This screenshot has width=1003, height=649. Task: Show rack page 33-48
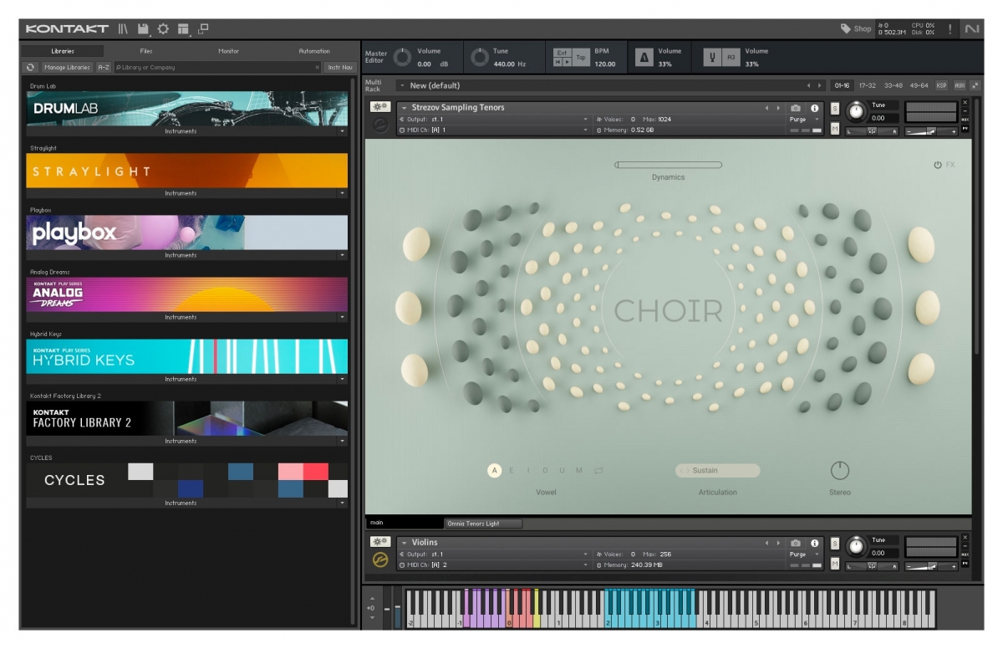(894, 85)
